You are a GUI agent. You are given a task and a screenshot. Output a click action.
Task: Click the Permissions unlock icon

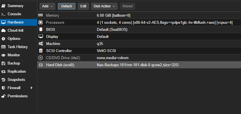point(3,96)
